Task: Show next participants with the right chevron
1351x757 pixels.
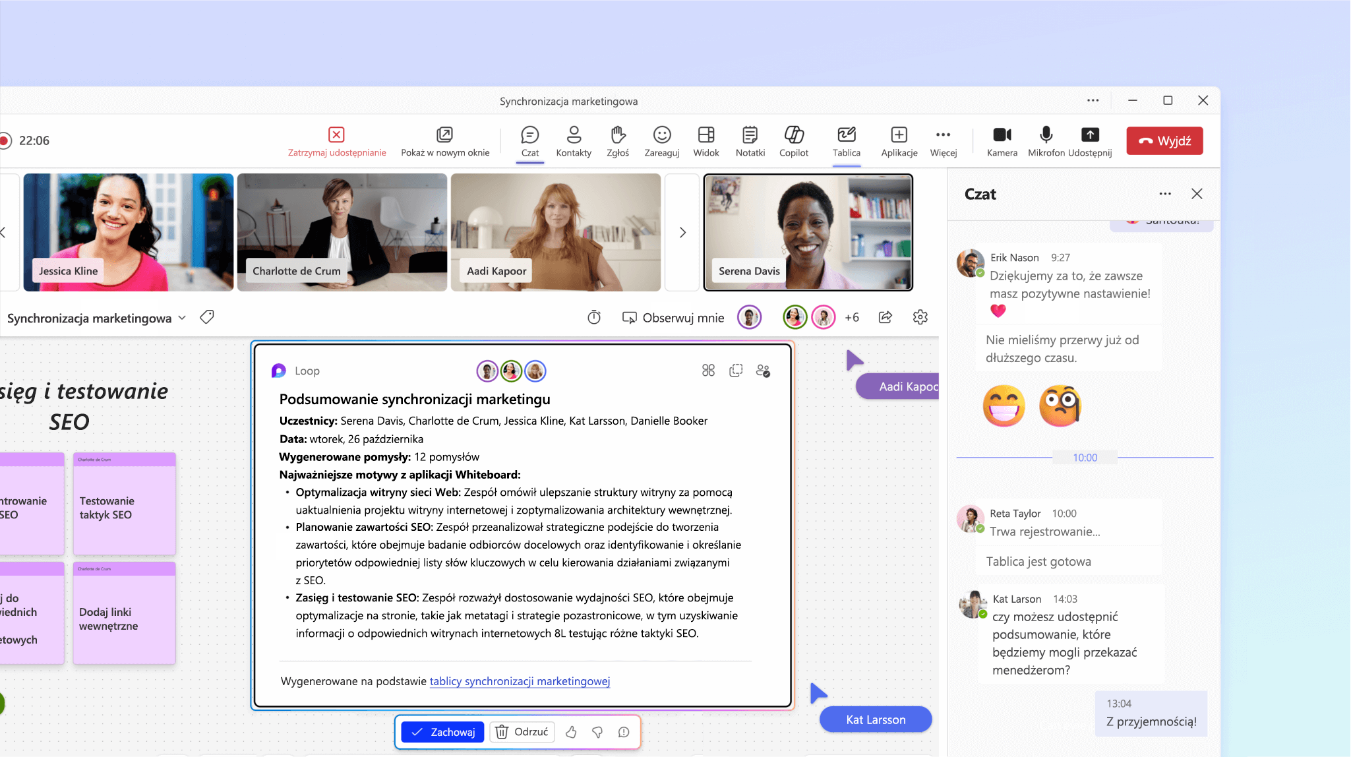Action: click(682, 232)
